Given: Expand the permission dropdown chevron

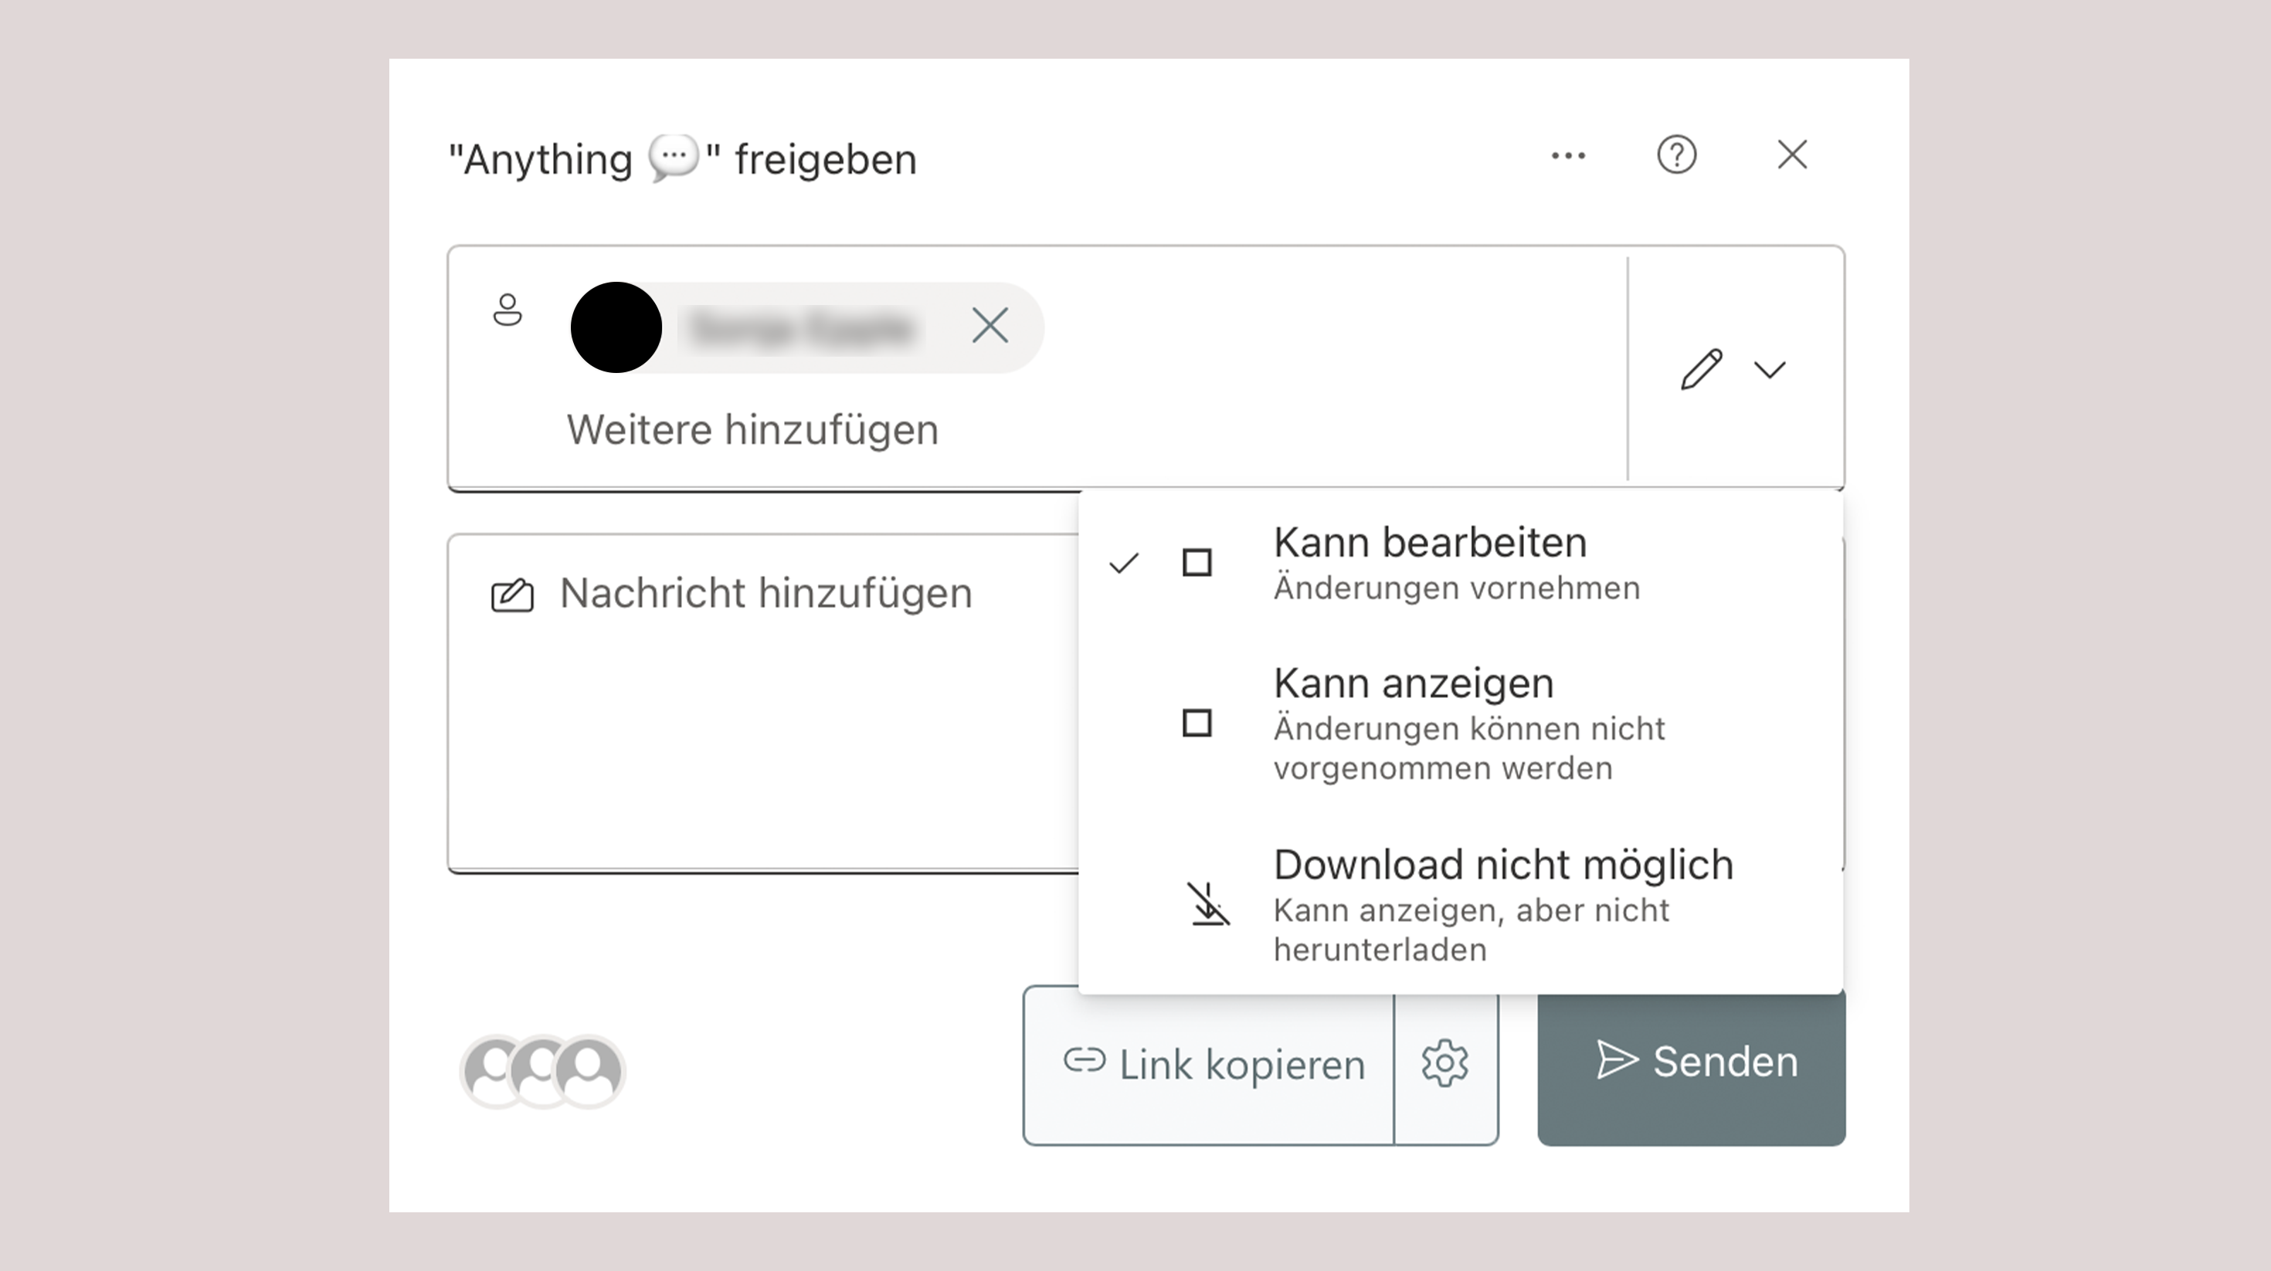Looking at the screenshot, I should pos(1770,370).
